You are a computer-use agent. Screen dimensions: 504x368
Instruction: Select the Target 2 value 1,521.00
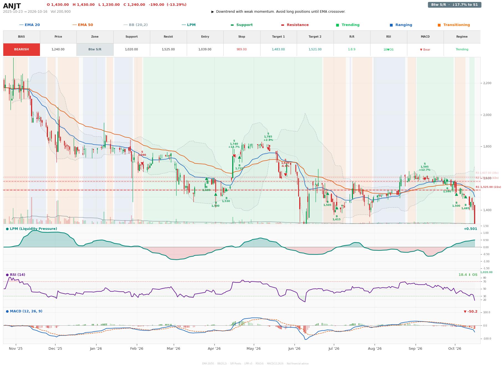pos(315,50)
